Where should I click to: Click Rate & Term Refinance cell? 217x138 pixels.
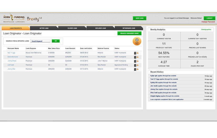(x=33, y=53)
